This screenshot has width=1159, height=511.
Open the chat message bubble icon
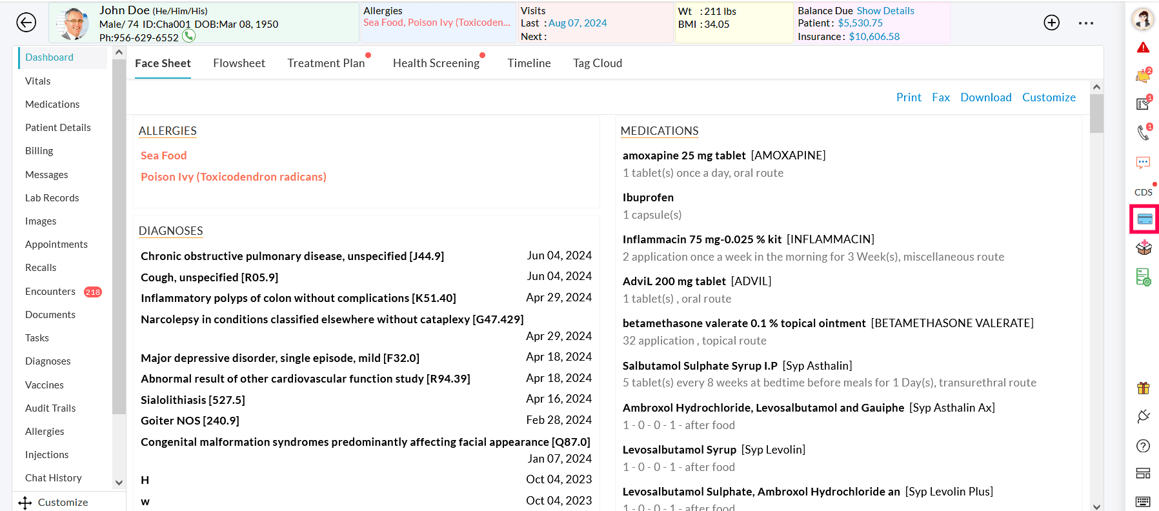tap(1143, 163)
